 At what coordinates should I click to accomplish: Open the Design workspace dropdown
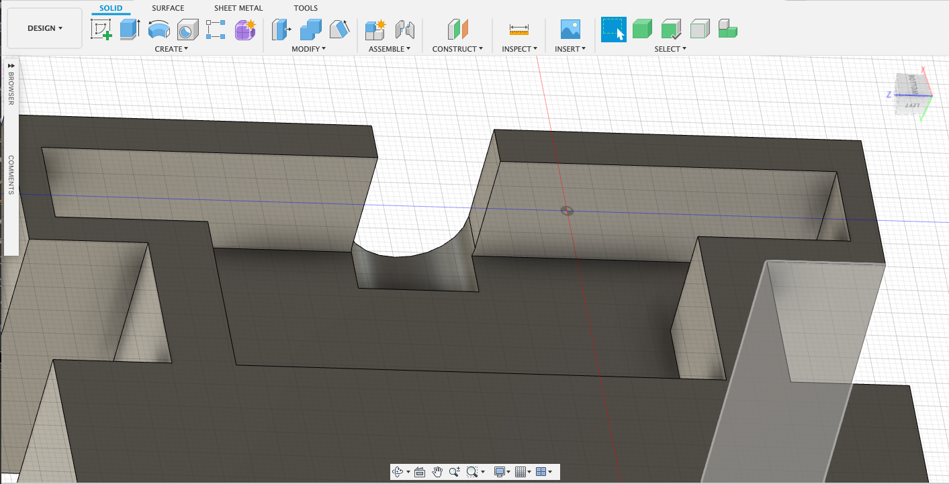coord(45,28)
